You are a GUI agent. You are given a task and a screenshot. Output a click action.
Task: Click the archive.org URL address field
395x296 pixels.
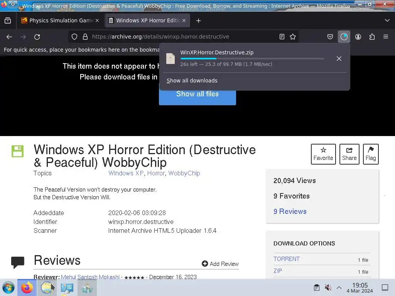183,37
